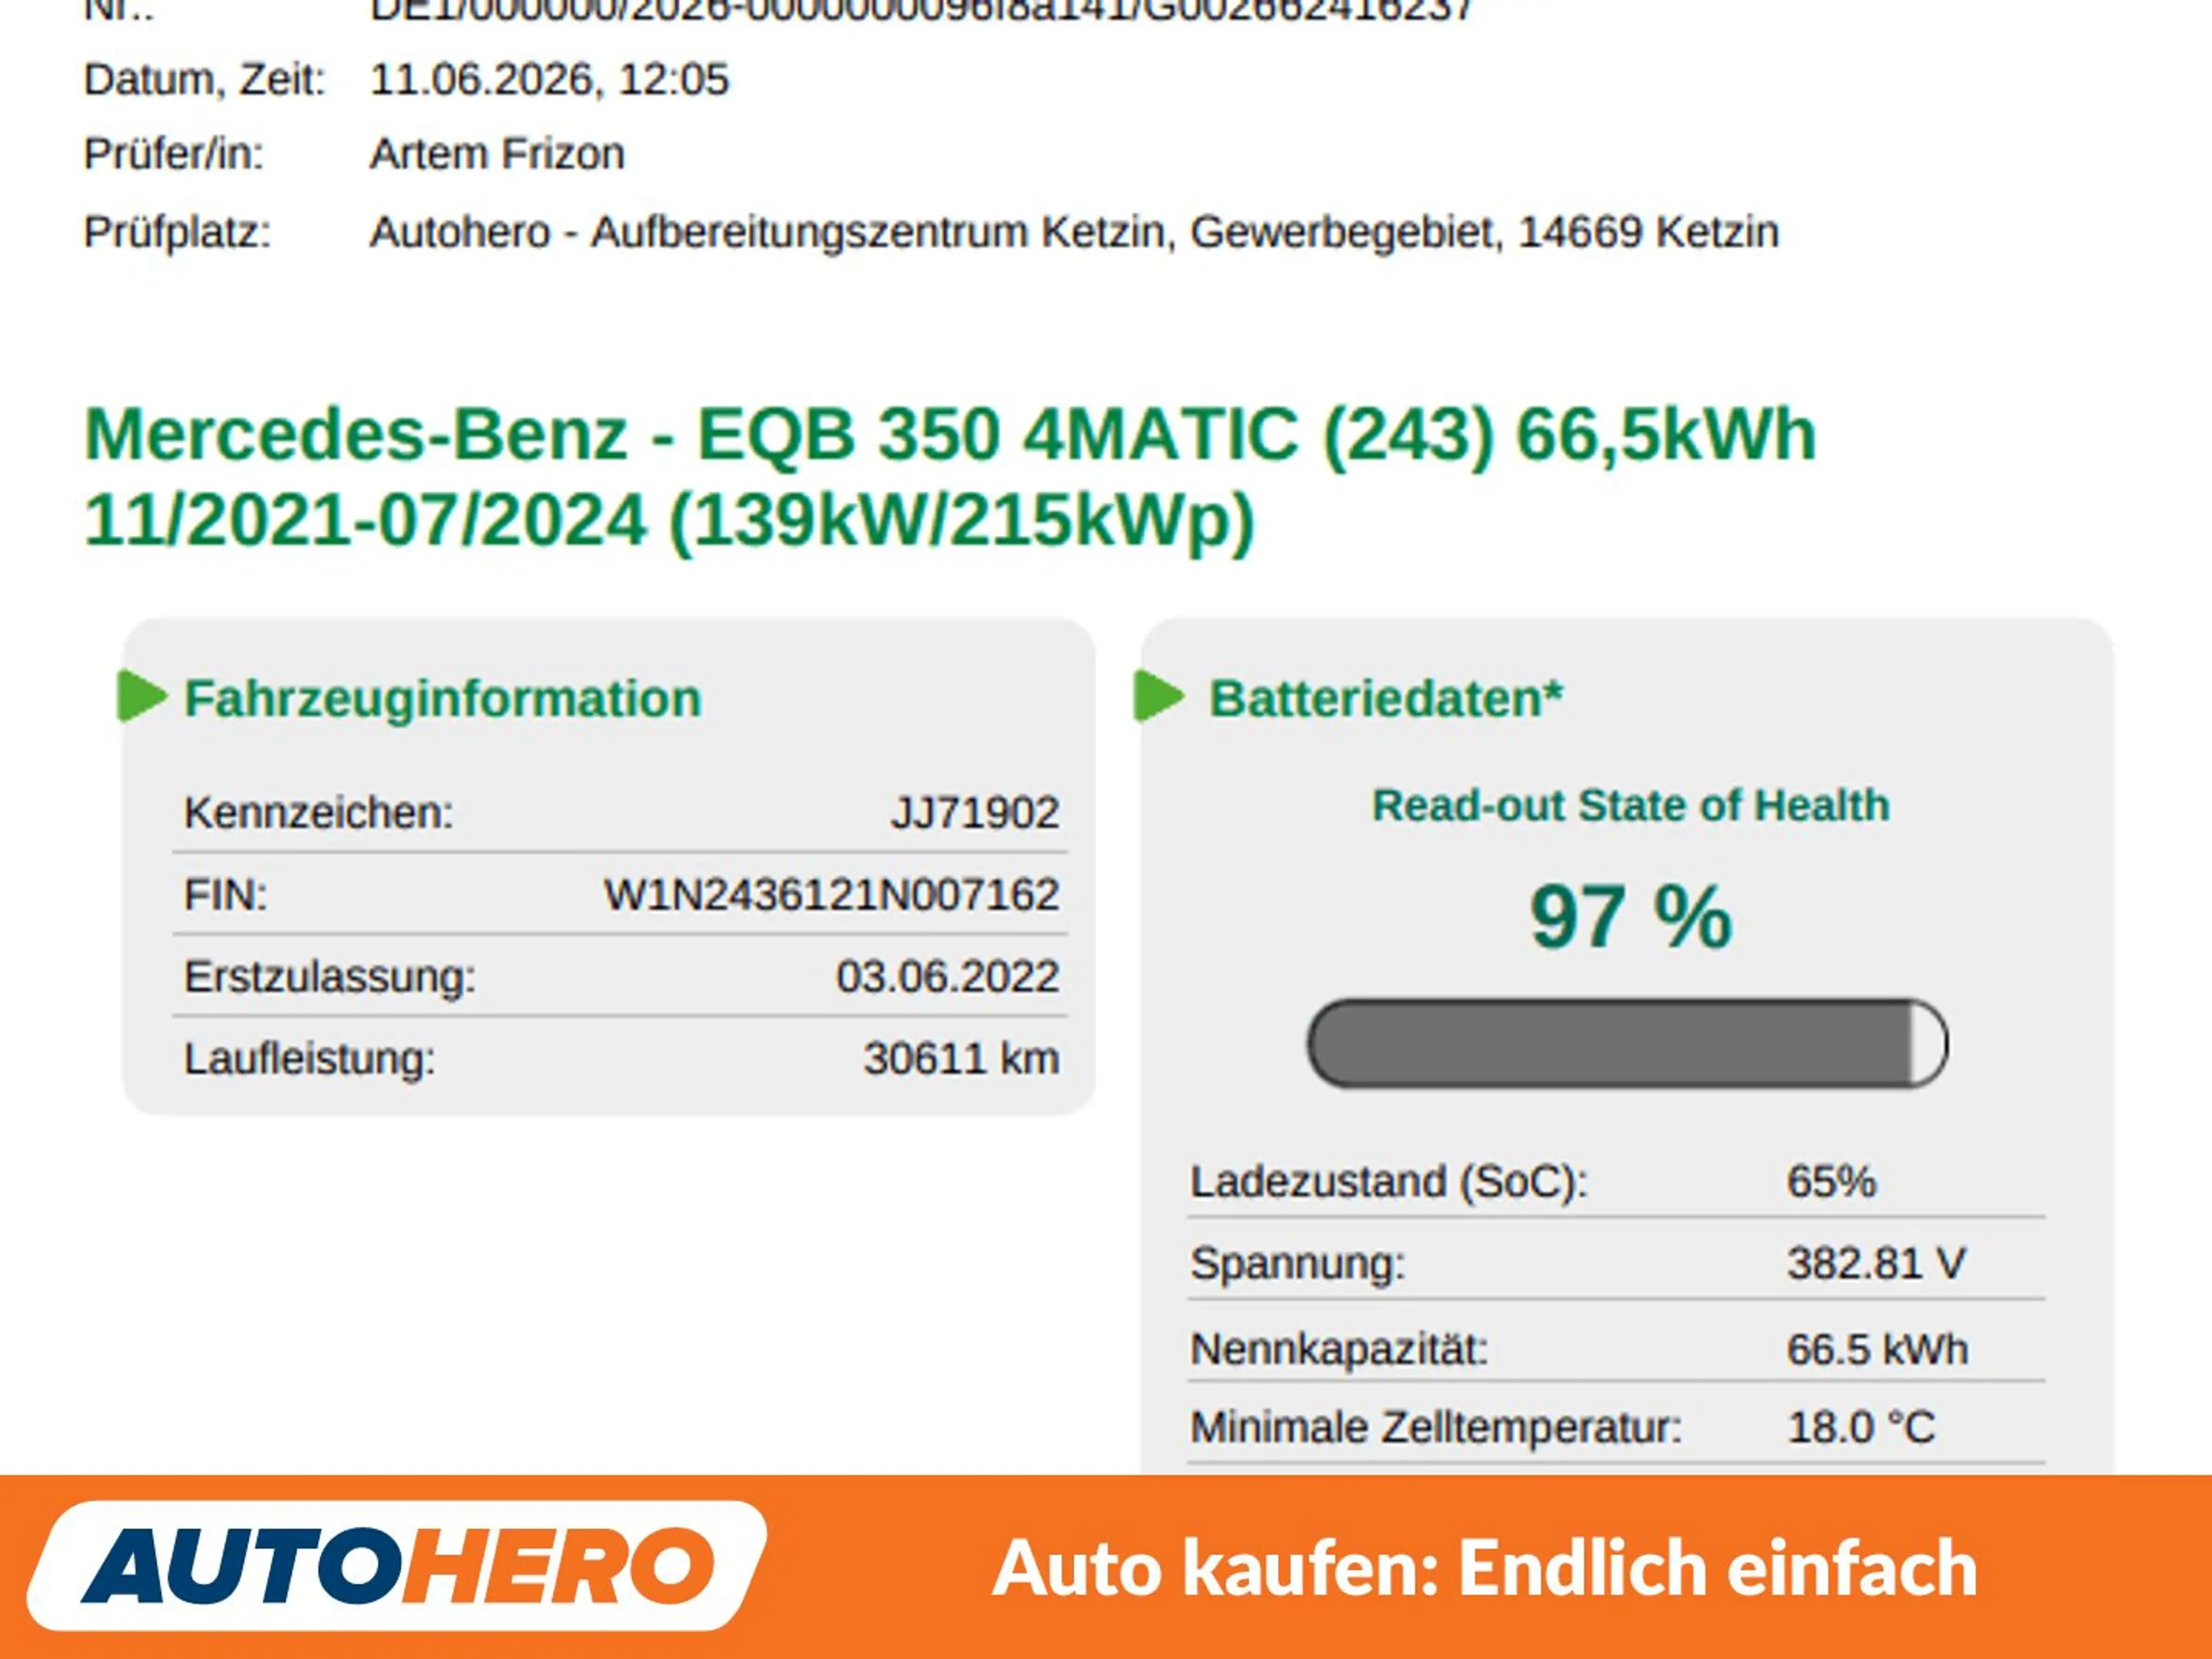Viewport: 2212px width, 1659px height.
Task: Click the mileage value 30611 km
Action: coord(962,1058)
